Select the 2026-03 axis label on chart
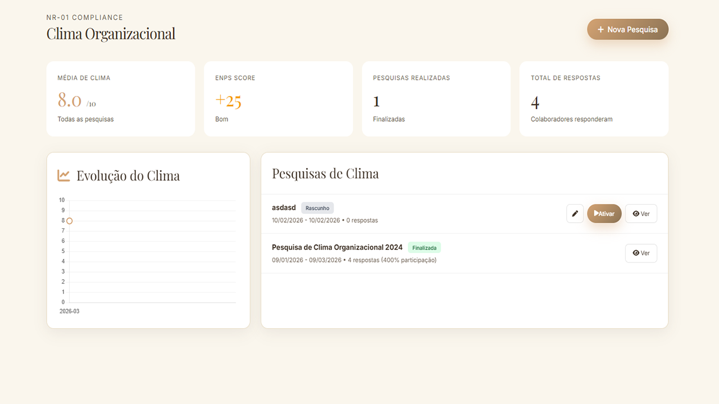The image size is (719, 404). 69,311
